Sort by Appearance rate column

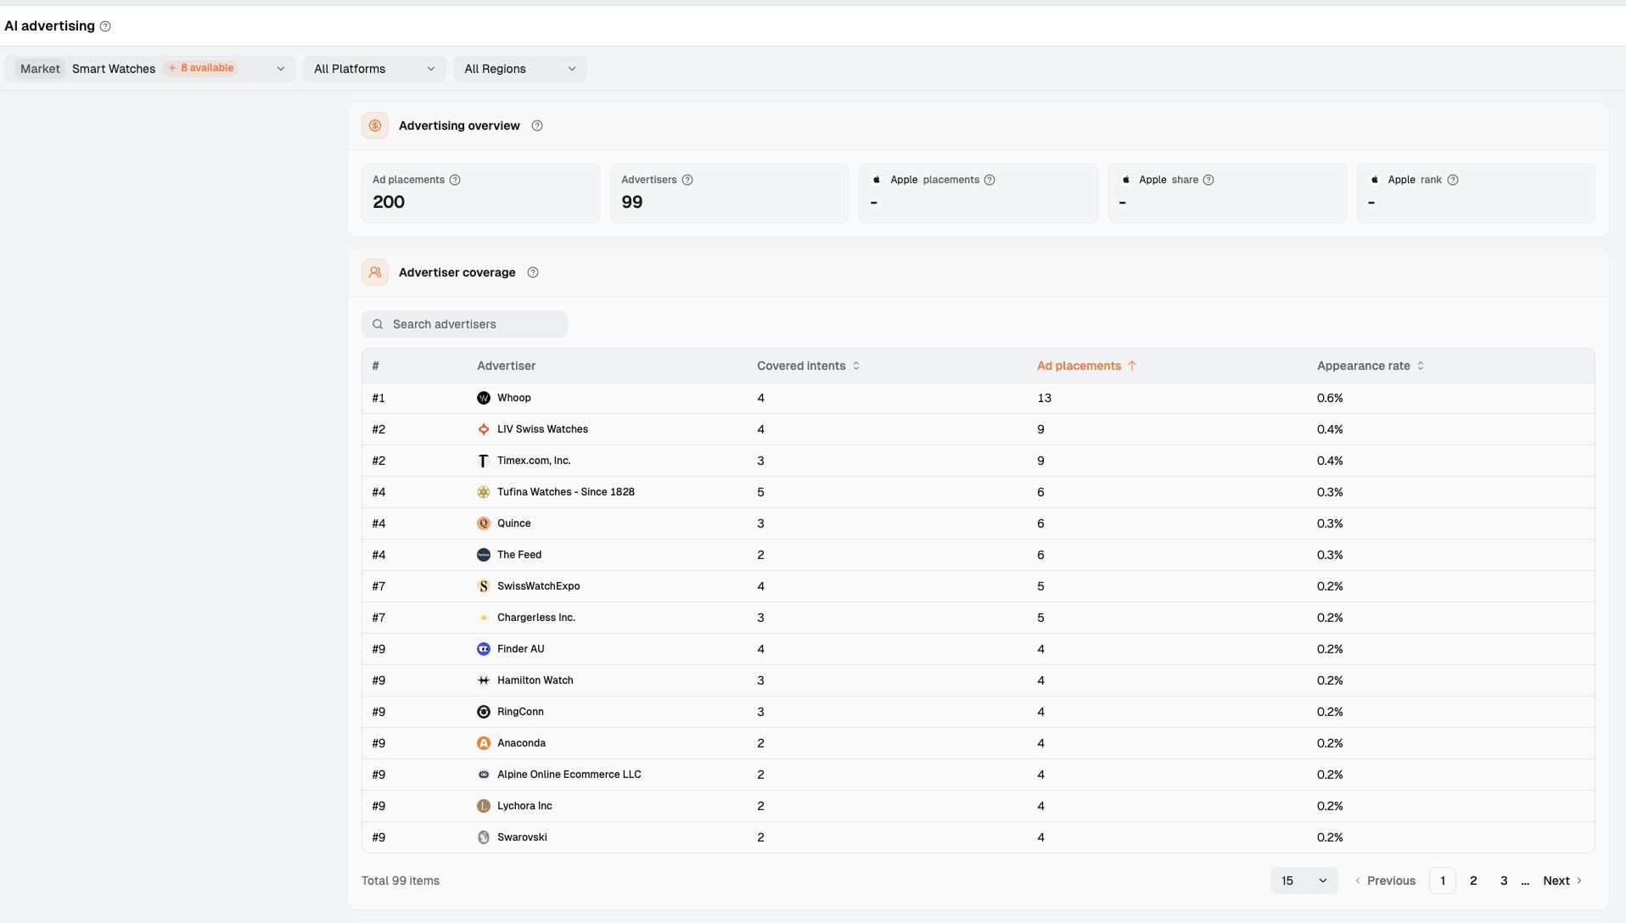point(1371,366)
